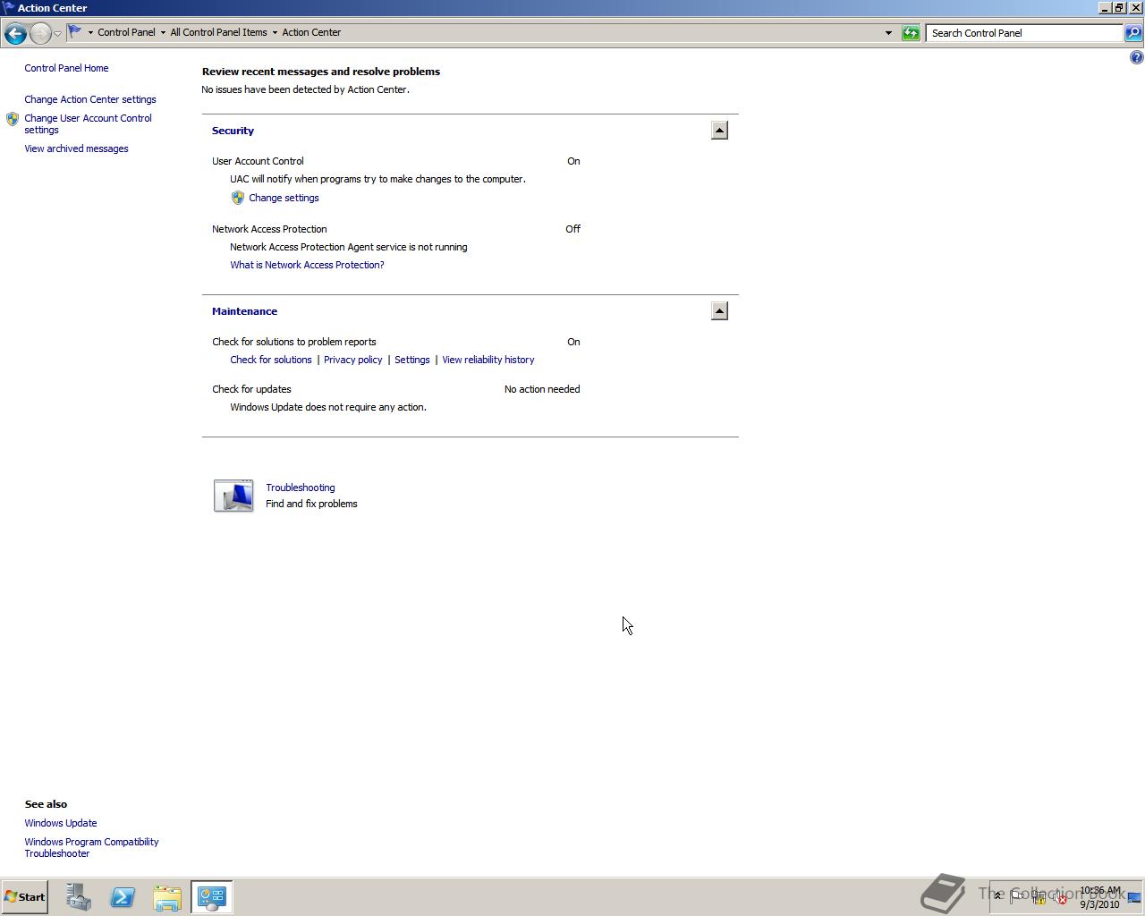Click the Show desktop button in tray
Screen dimensions: 1145x916
pos(1134,897)
